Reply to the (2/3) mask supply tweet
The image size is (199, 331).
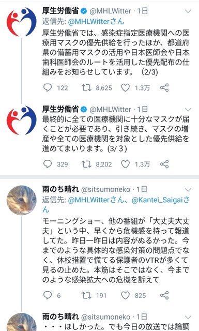click(48, 87)
